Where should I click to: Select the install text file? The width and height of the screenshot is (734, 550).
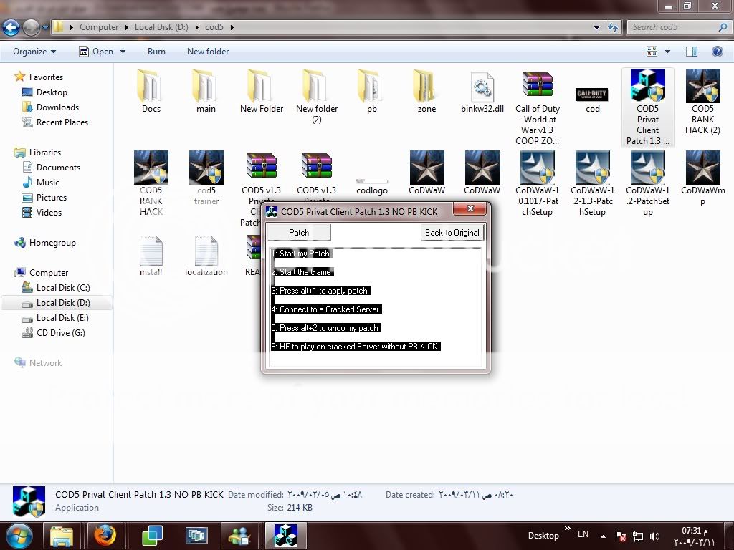pyautogui.click(x=151, y=256)
